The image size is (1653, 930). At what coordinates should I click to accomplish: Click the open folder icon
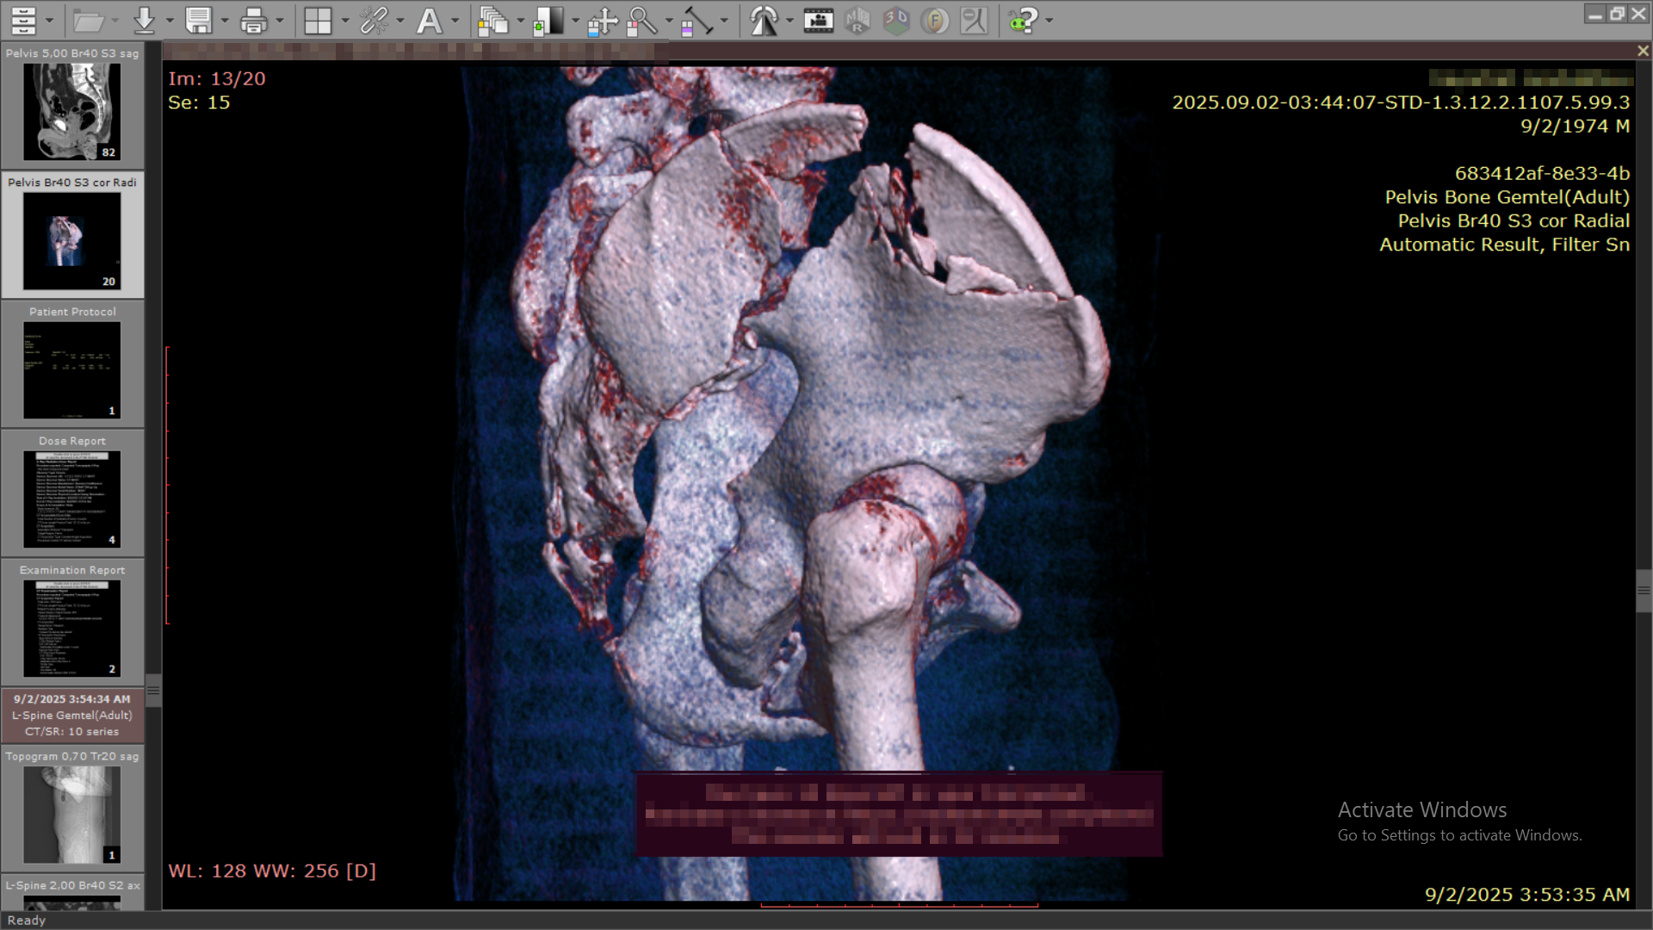(88, 20)
